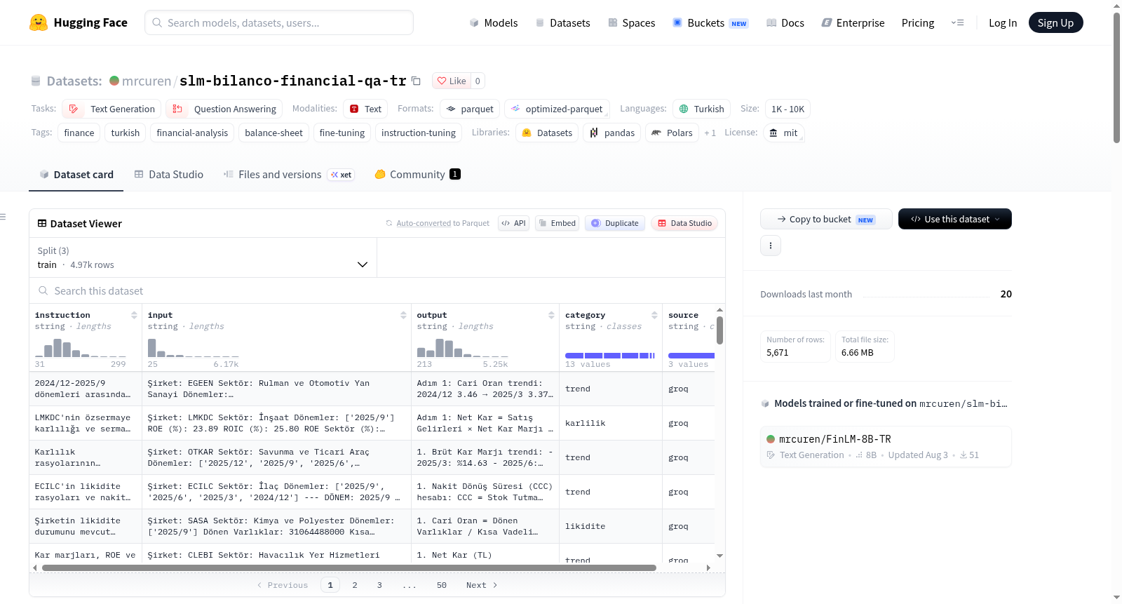Click the financial-analysis tag
The image size is (1122, 604).
[x=192, y=133]
